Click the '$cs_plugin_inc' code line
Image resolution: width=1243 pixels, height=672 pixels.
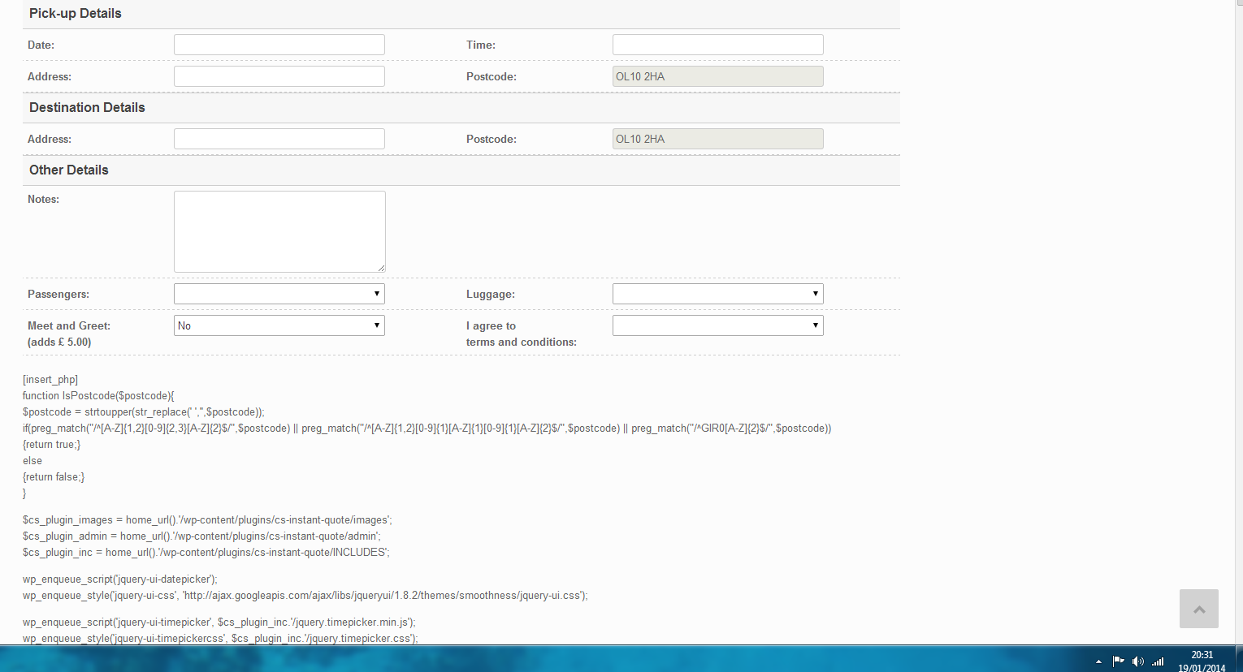(x=206, y=553)
